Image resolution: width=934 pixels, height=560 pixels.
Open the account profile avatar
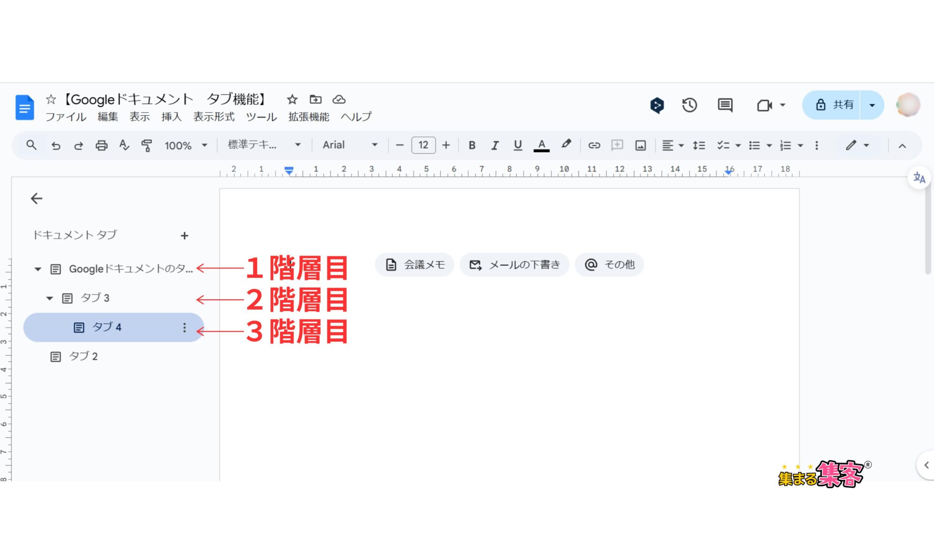coord(908,105)
